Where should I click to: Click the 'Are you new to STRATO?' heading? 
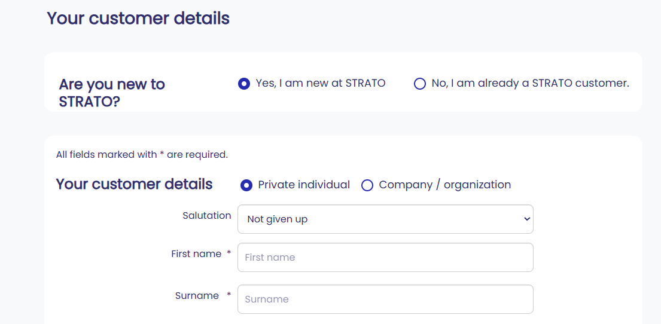click(x=112, y=93)
